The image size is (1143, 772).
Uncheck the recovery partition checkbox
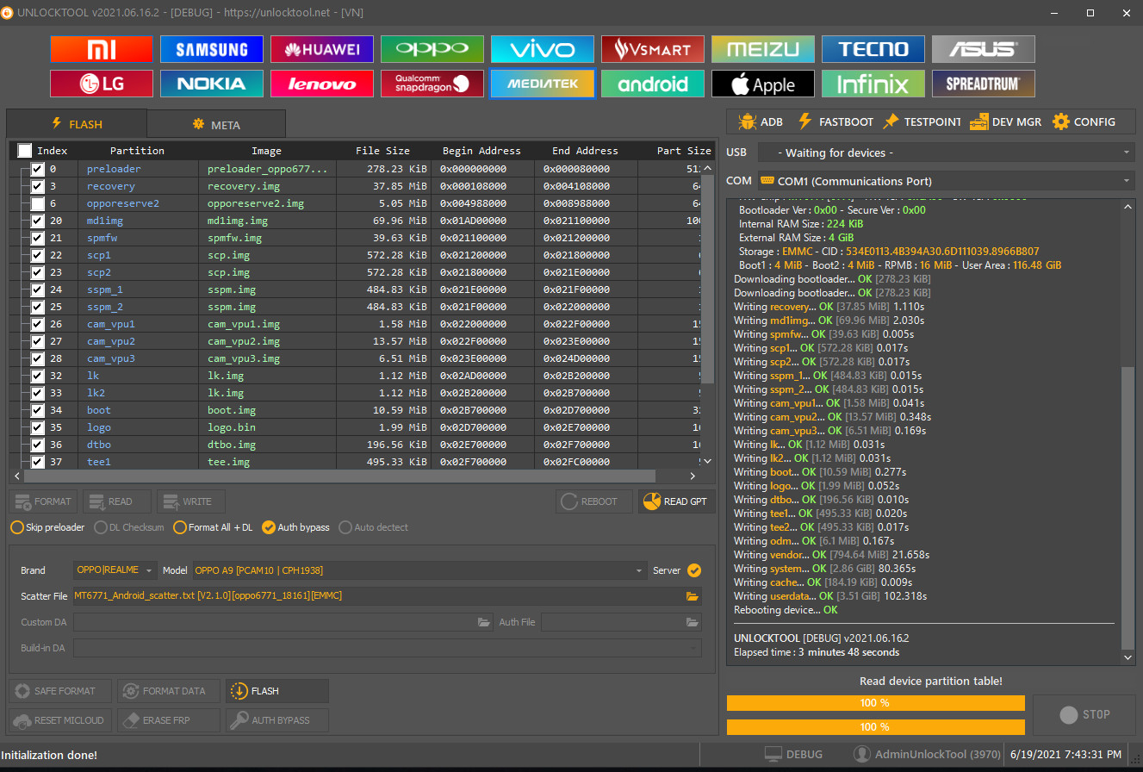click(37, 186)
